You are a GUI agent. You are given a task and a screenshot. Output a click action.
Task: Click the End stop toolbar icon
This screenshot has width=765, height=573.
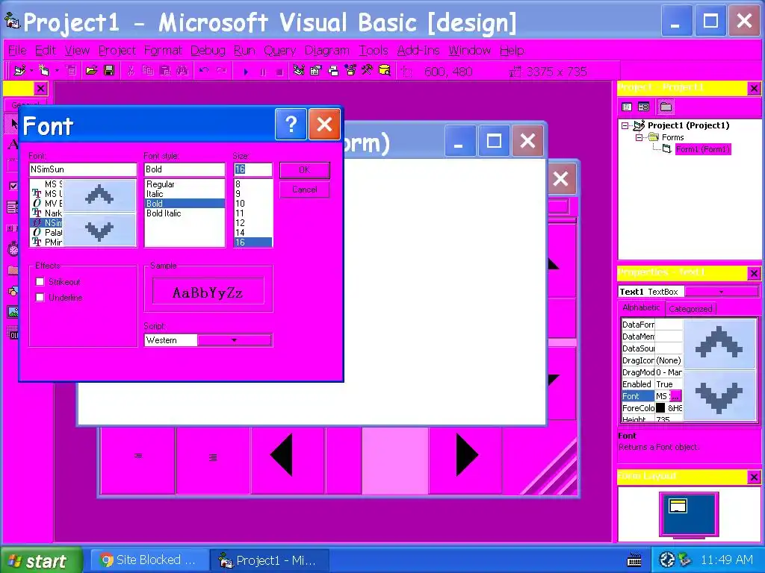pos(279,72)
